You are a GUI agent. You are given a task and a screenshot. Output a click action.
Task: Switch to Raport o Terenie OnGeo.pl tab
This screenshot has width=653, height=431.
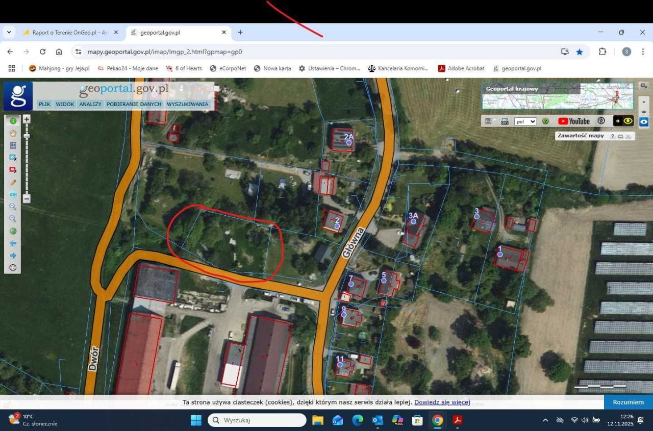coord(70,32)
